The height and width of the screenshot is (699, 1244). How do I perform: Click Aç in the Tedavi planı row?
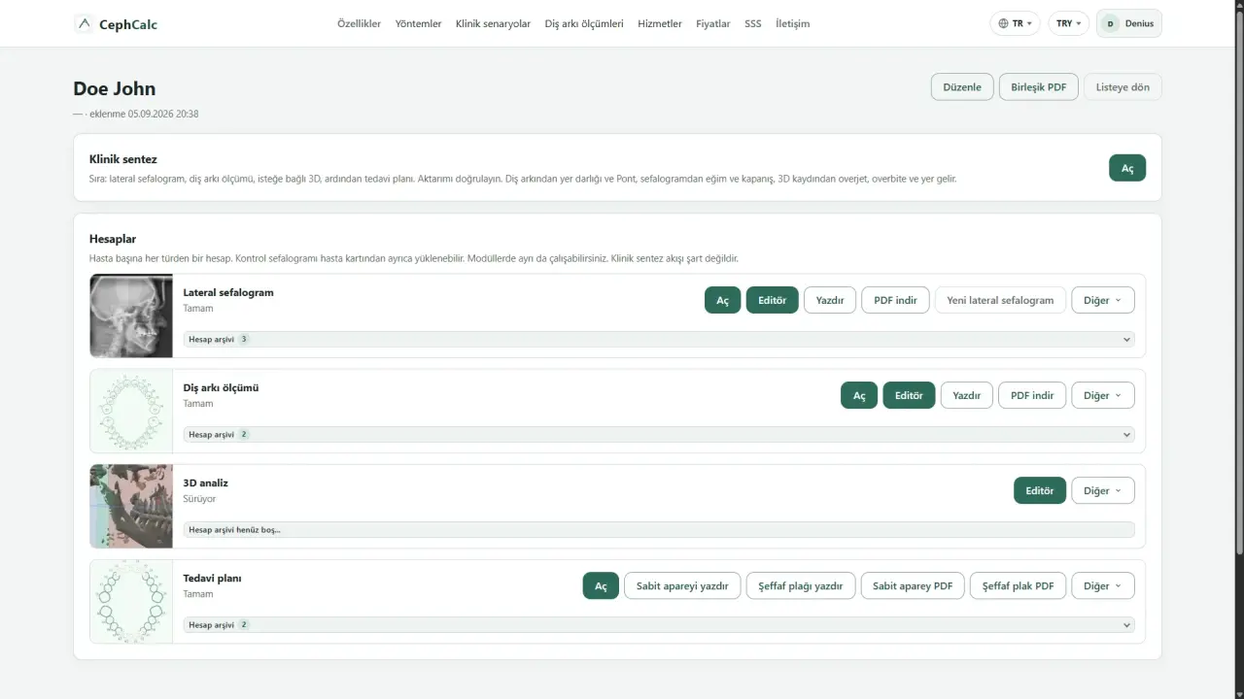point(601,585)
